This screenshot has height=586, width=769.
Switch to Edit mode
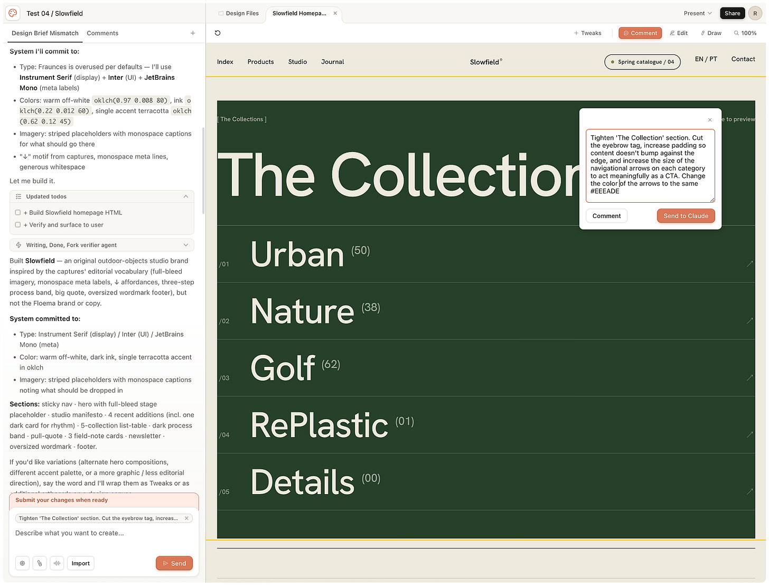[679, 33]
